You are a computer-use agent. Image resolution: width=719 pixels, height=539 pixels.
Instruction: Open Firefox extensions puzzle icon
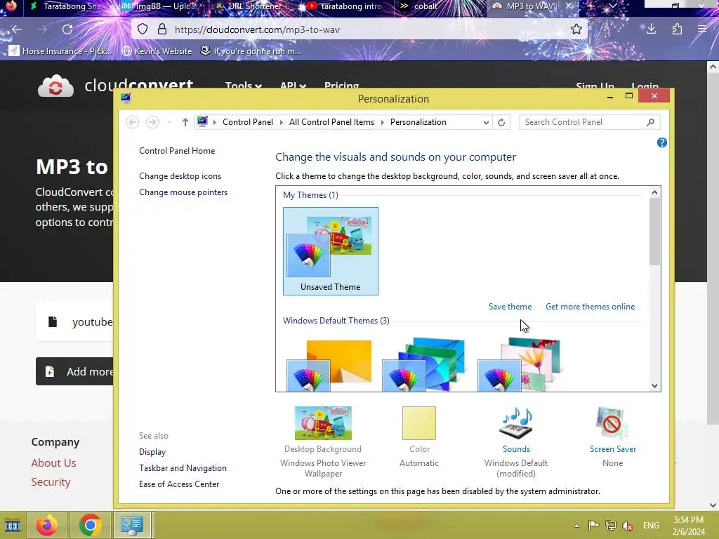pyautogui.click(x=677, y=29)
